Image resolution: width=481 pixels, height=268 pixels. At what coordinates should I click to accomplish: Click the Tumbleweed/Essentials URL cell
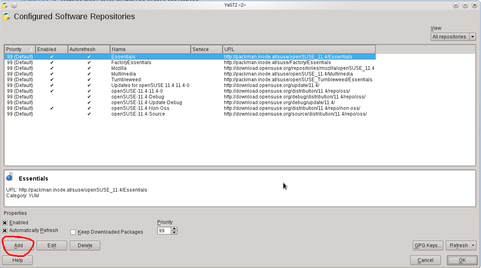coord(298,80)
